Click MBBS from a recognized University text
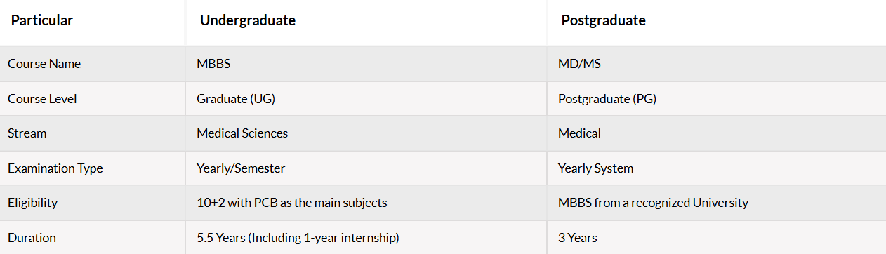Image resolution: width=886 pixels, height=254 pixels. coord(653,203)
